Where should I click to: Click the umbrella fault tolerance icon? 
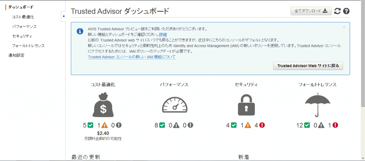[x=318, y=104]
